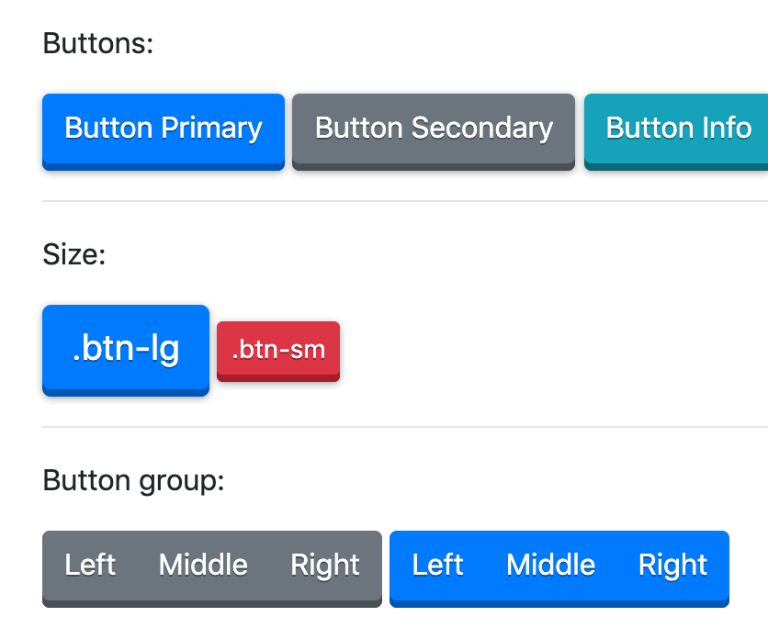Click the word "Secondary" on the gray button
Screen dimensions: 768x639
pos(482,129)
